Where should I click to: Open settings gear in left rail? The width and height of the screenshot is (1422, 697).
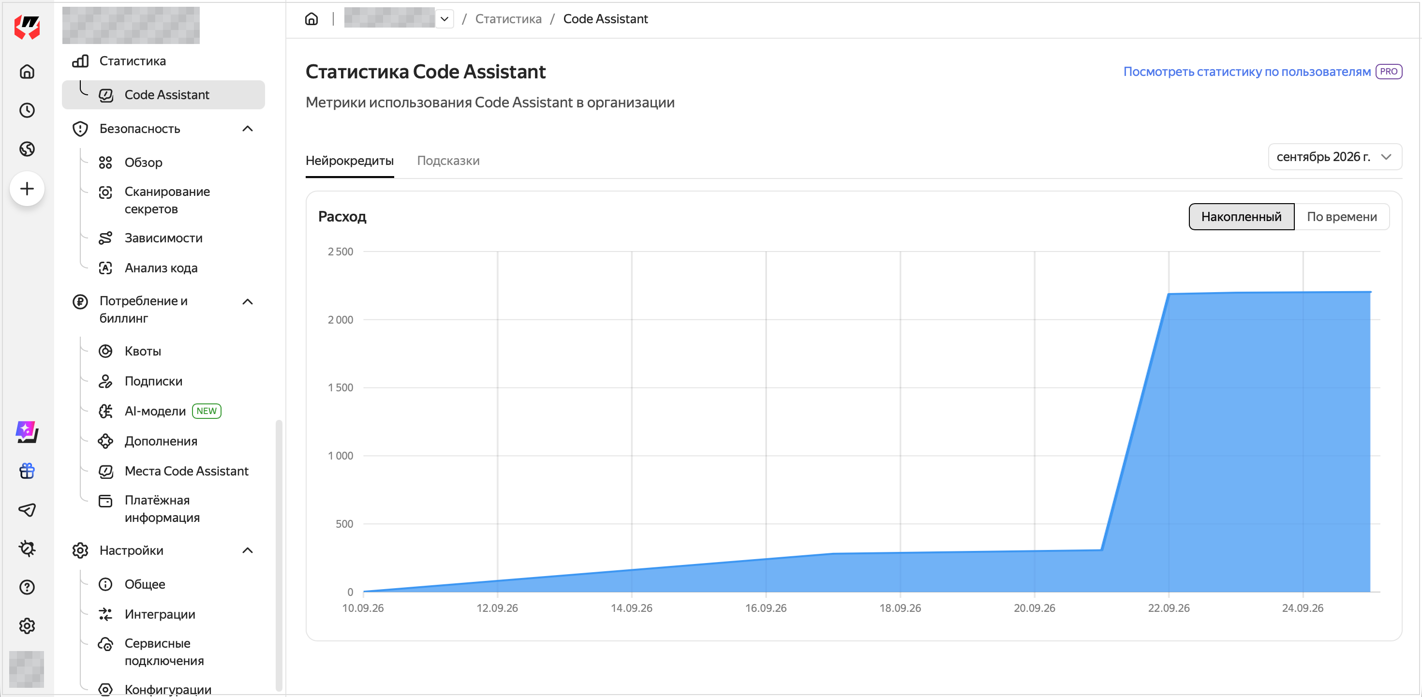point(27,625)
